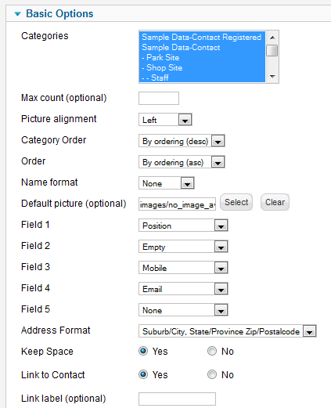Open the Address Format dropdown
This screenshot has height=408, width=331.
[x=228, y=331]
